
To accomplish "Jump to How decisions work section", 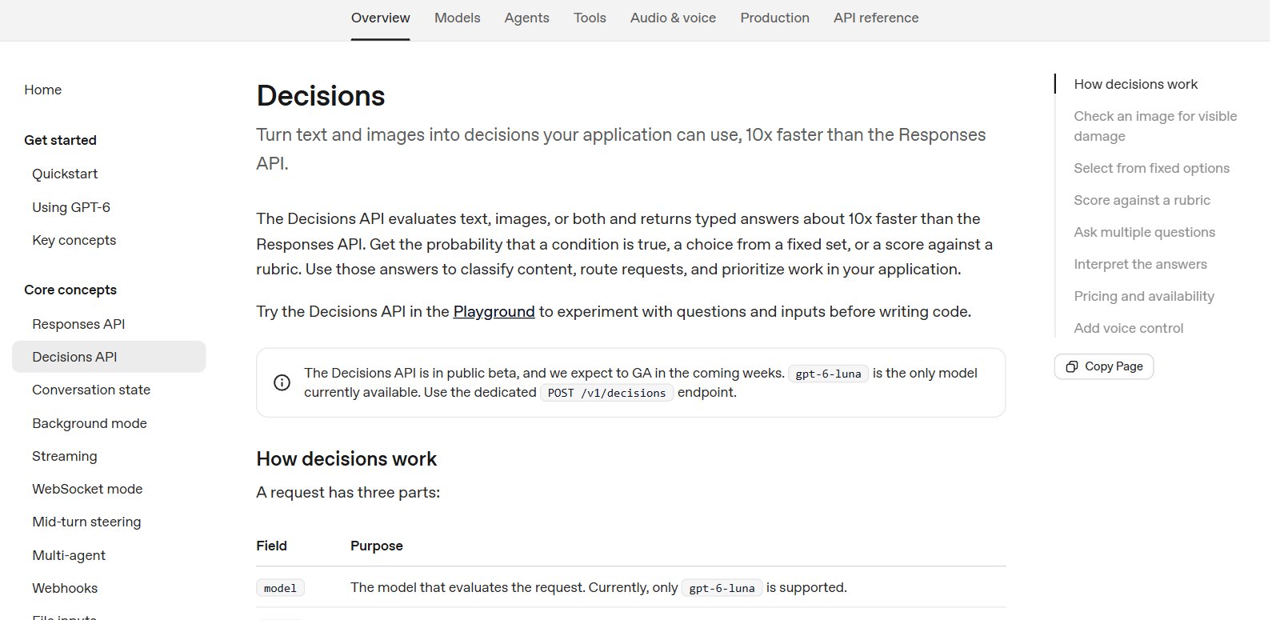I will 1135,84.
